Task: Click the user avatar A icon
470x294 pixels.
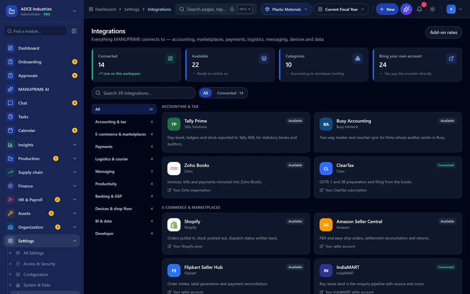Action: [x=451, y=9]
